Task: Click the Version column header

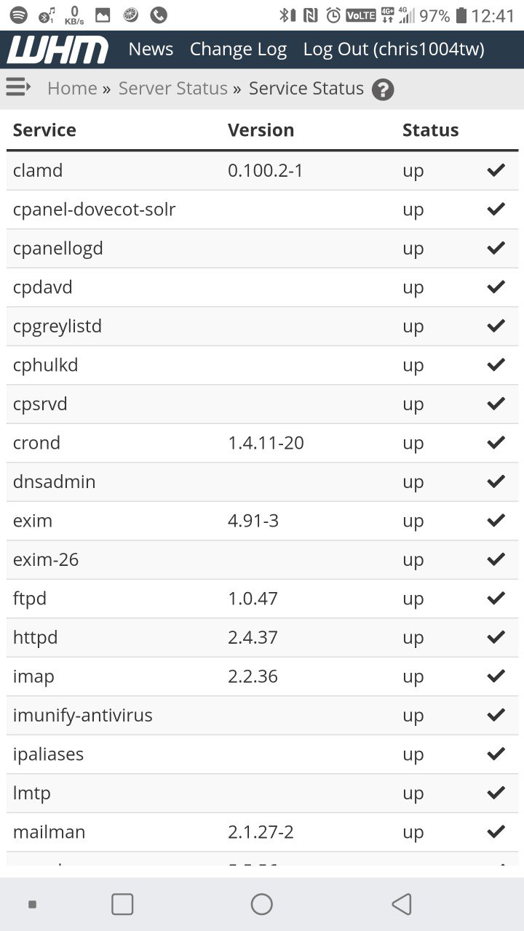Action: click(x=261, y=130)
